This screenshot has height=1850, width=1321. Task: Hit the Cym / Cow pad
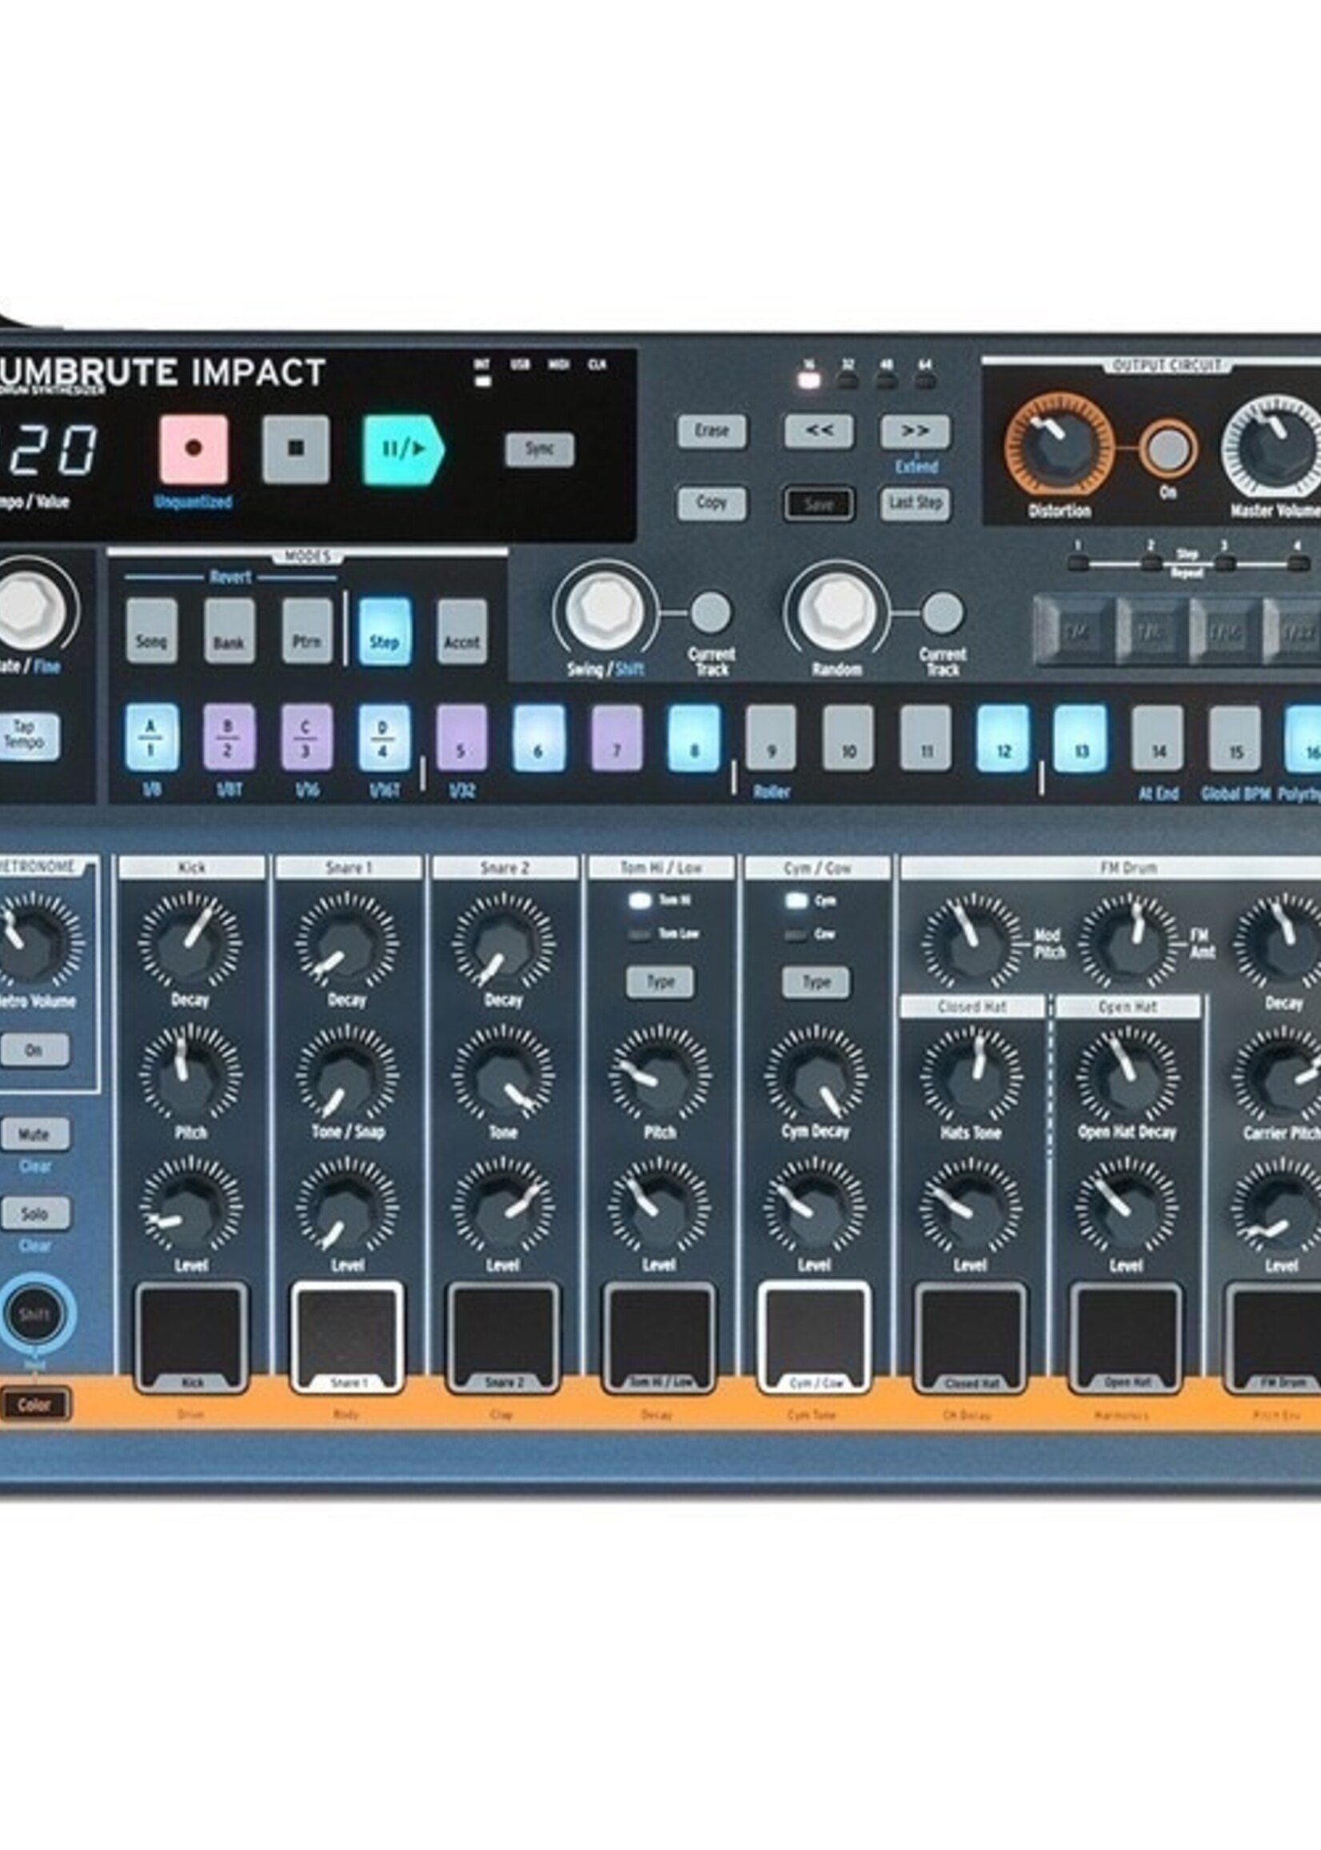coord(815,1337)
